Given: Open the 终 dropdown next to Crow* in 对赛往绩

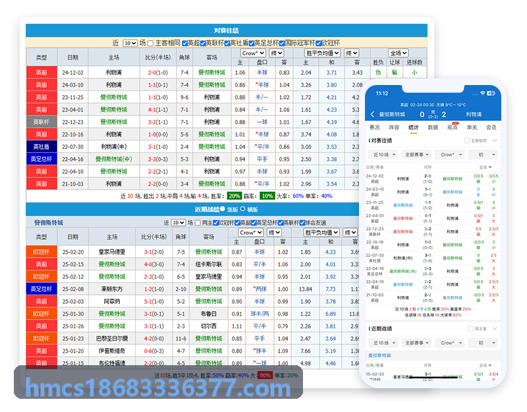Looking at the screenshot, I should [277, 53].
